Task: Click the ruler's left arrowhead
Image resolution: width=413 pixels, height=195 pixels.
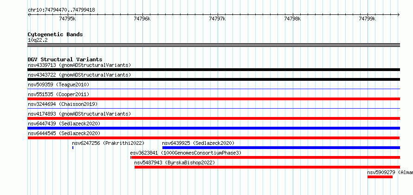Action: coord(29,14)
